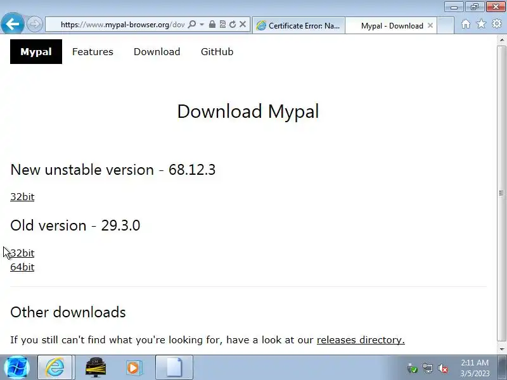Click Internet Explorer taskbar icon
This screenshot has width=507, height=380.
click(x=56, y=367)
